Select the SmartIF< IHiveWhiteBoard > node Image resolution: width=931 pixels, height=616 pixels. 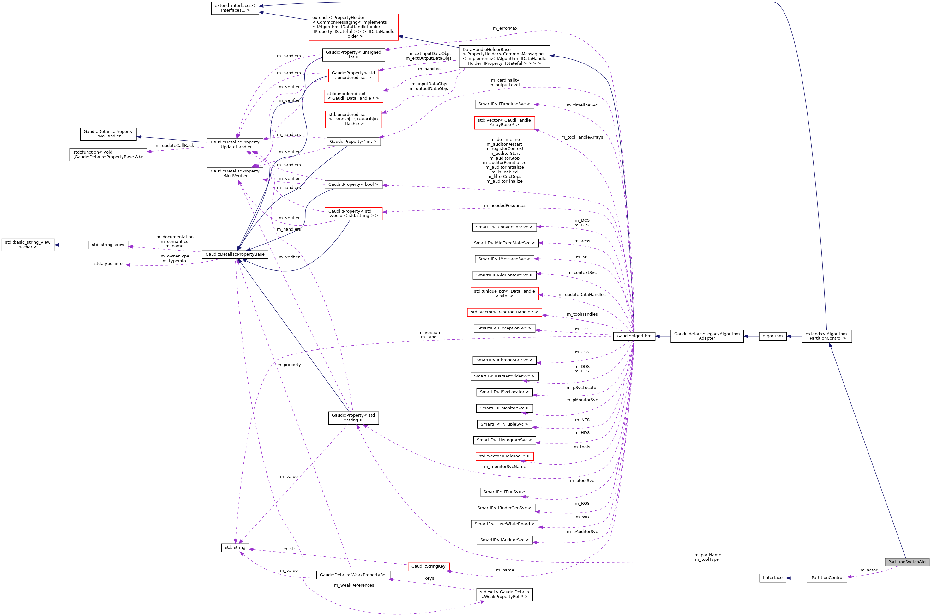(504, 524)
